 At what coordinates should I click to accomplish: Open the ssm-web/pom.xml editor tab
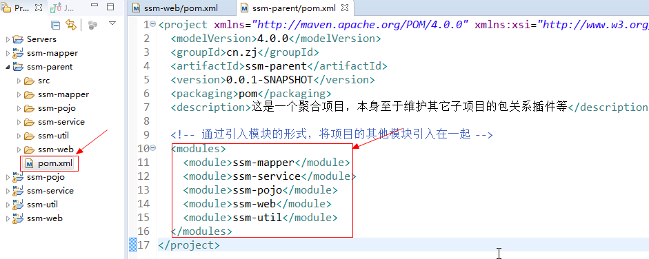(x=181, y=8)
